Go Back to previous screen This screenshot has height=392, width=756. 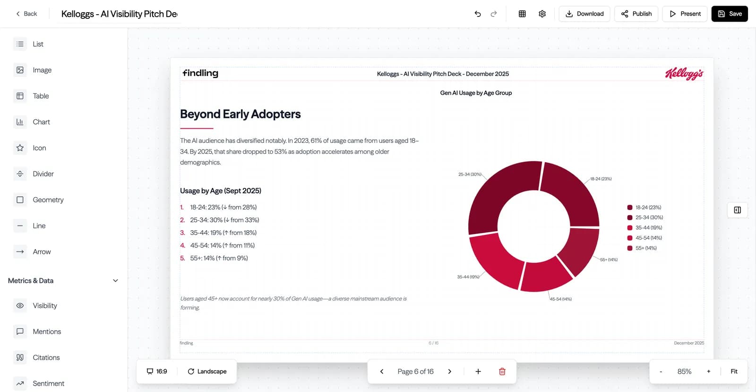click(x=26, y=14)
